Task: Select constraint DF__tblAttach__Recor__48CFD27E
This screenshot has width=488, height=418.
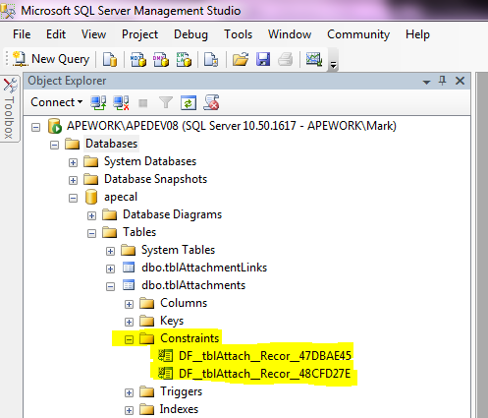Action: 264,374
